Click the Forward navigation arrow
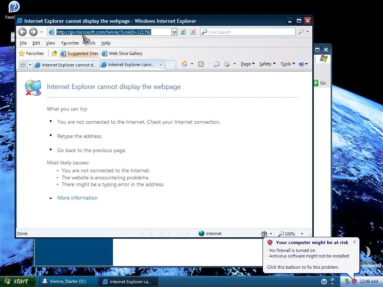 click(33, 32)
